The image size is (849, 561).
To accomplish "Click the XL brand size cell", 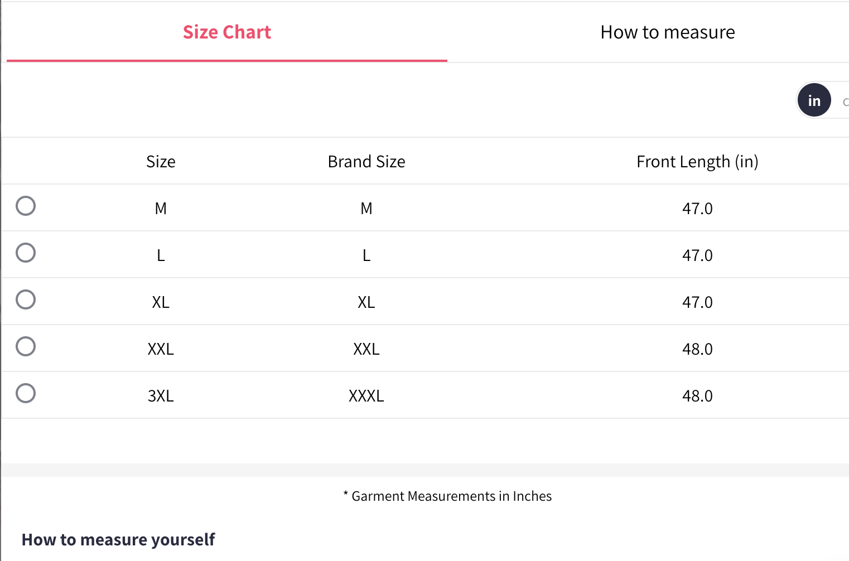I will point(366,302).
